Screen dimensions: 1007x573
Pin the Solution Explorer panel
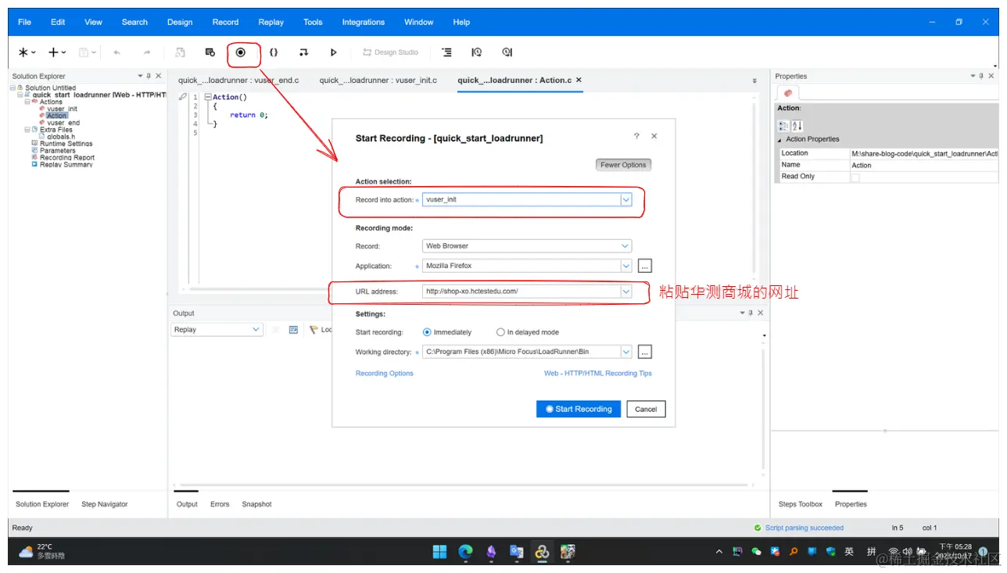[149, 76]
